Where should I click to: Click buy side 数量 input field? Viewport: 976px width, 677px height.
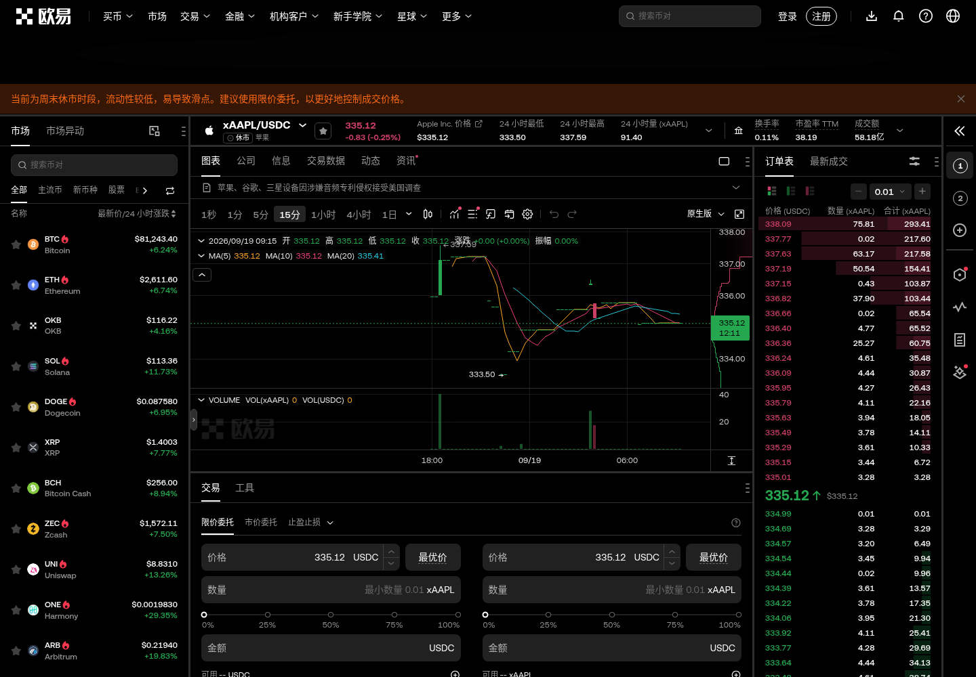point(331,590)
